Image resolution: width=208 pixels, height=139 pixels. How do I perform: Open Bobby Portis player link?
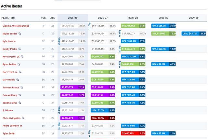pyautogui.click(x=10, y=49)
